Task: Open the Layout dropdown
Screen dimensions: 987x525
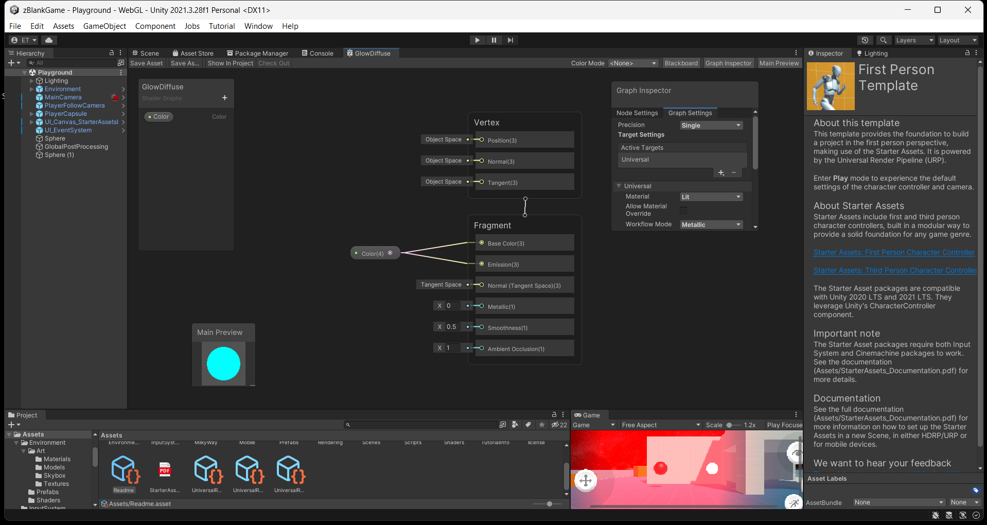Action: [x=958, y=40]
